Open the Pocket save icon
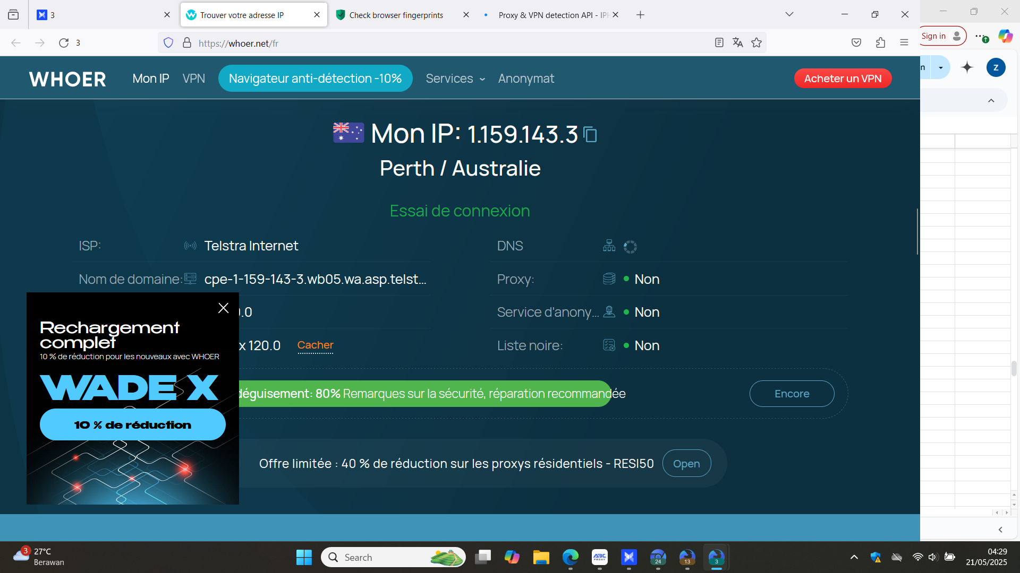The image size is (1020, 573). pyautogui.click(x=856, y=43)
